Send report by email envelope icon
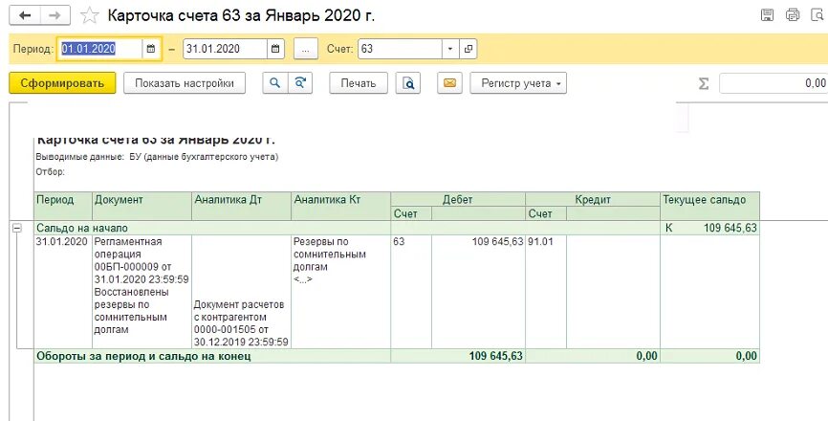 click(x=450, y=83)
